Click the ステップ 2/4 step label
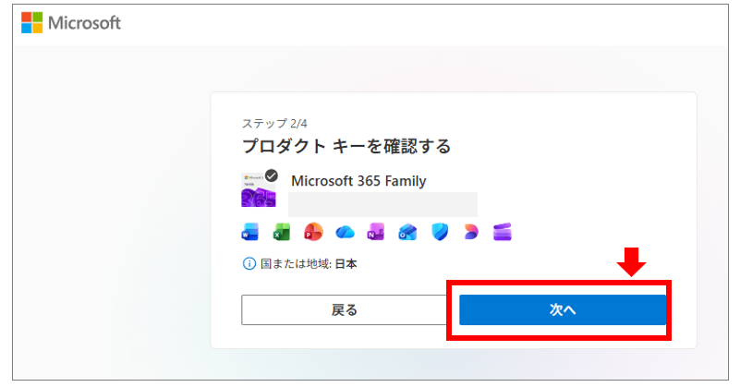The height and width of the screenshot is (387, 740). pos(274,124)
